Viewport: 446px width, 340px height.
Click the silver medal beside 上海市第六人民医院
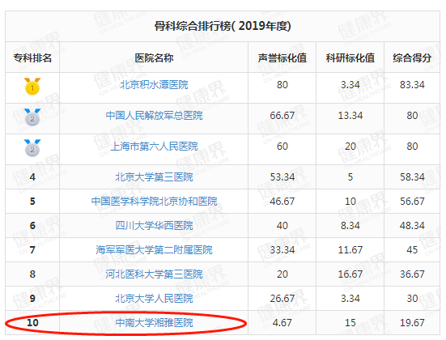[32, 147]
